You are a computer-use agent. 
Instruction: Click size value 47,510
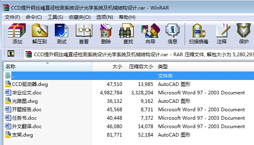pyautogui.click(x=115, y=84)
